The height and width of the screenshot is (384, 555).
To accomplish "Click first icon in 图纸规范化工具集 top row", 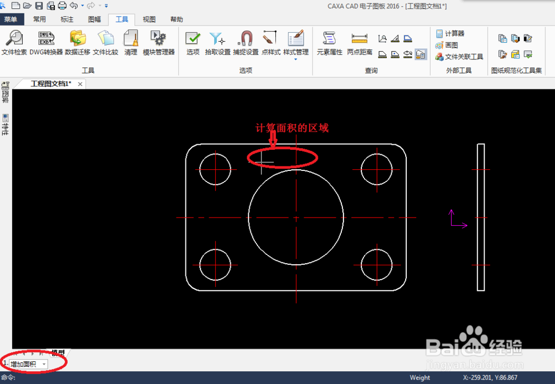I will pos(503,38).
